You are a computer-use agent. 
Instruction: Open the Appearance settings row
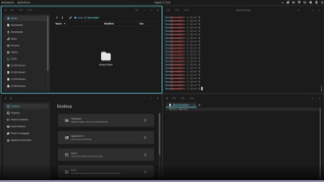click(106, 138)
